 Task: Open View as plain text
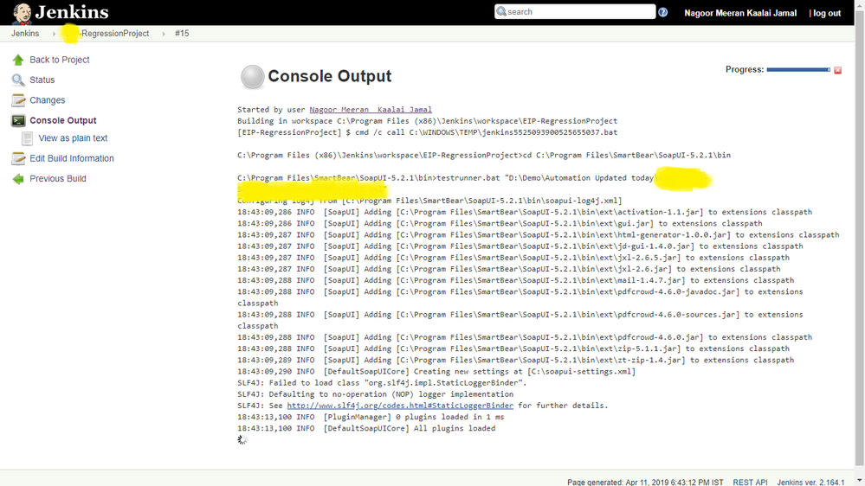point(73,138)
